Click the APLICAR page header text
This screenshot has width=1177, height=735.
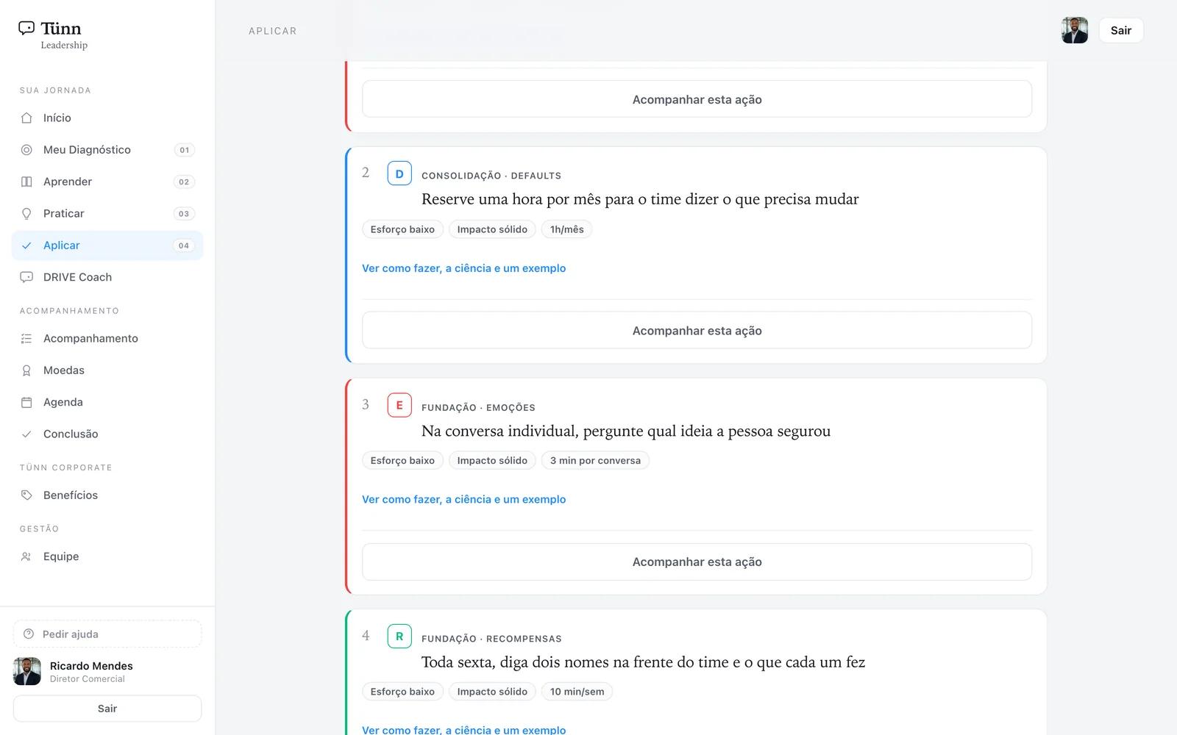point(273,31)
